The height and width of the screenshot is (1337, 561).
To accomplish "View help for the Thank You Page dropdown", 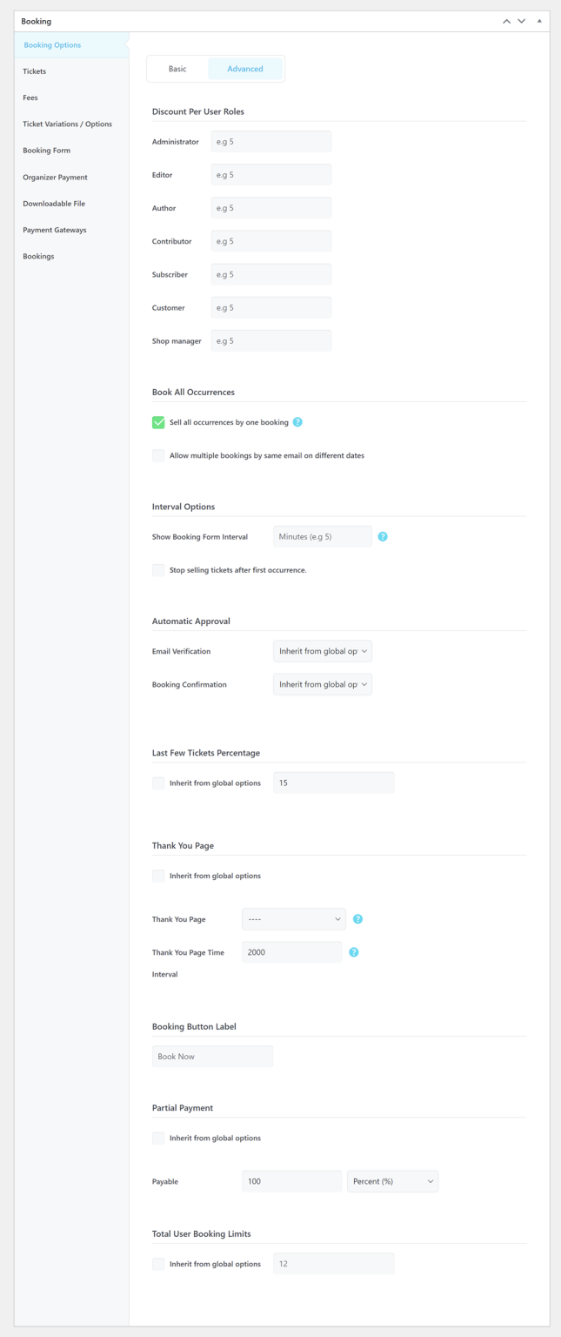I will tap(357, 918).
